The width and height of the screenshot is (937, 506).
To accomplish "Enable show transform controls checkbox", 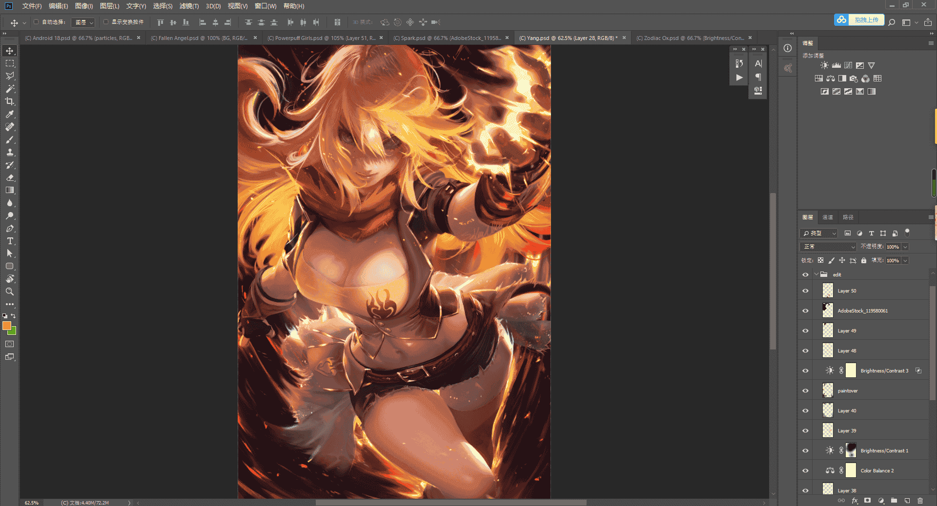I will pyautogui.click(x=106, y=22).
